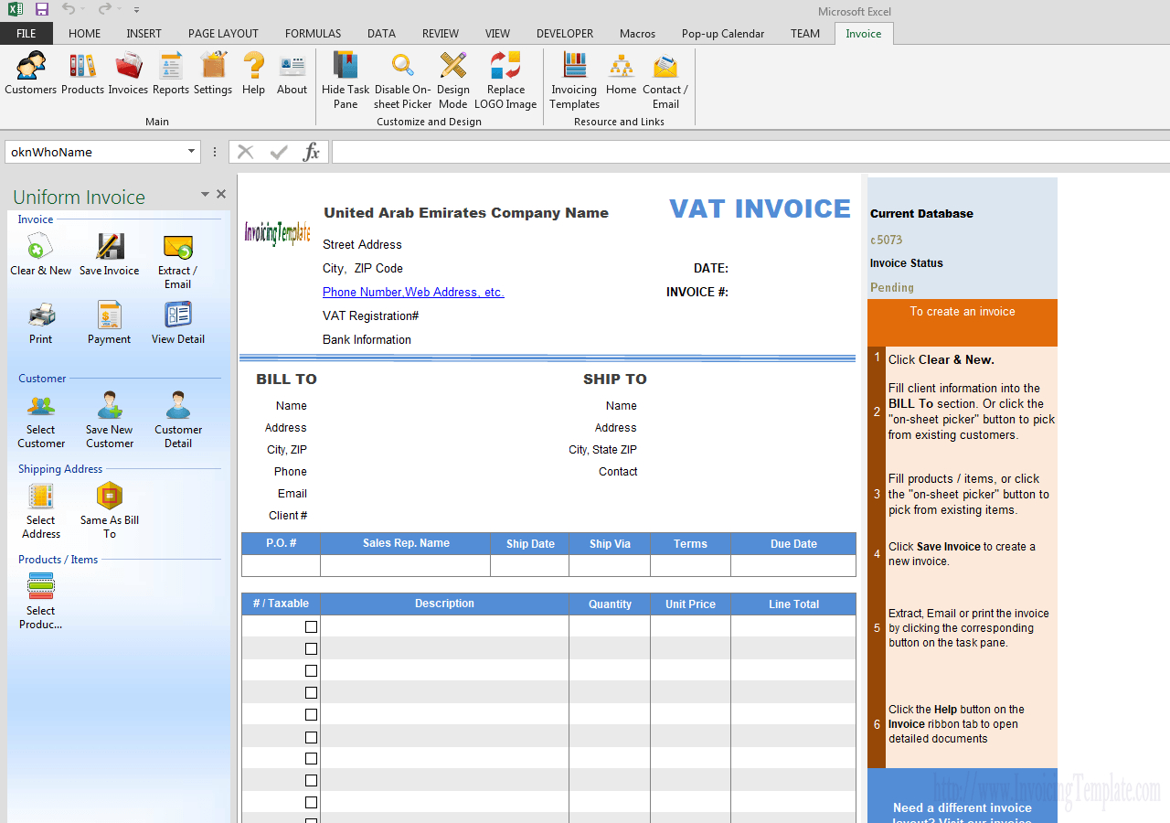Tick the ninth taxable checkbox

pyautogui.click(x=311, y=802)
